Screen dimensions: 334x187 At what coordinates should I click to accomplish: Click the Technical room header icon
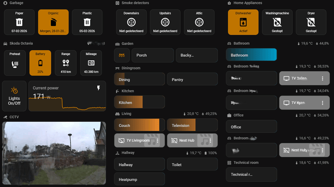tap(229, 163)
